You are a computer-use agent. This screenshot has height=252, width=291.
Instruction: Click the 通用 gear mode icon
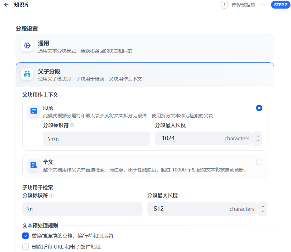coord(27,46)
